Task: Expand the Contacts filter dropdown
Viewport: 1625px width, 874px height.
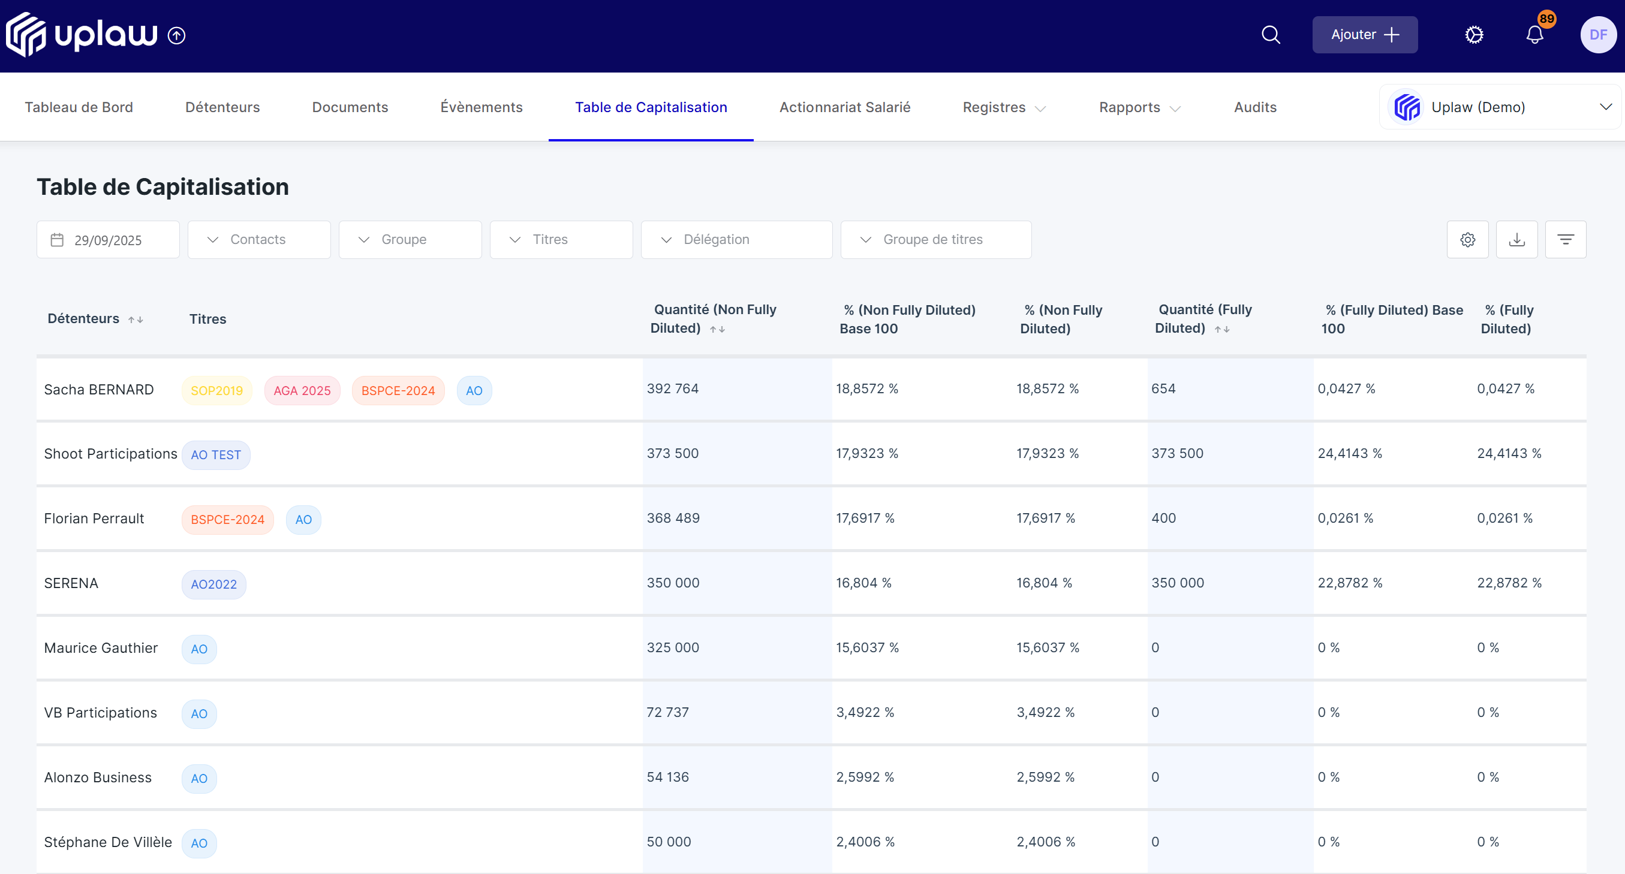Action: pyautogui.click(x=258, y=240)
